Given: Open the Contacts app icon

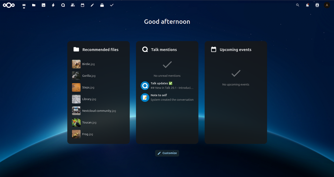Looking at the screenshot, I should point(73,5).
